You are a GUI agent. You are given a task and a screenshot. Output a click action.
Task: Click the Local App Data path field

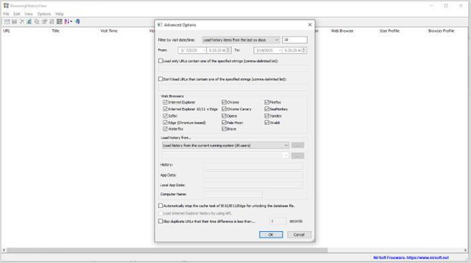pos(253,185)
